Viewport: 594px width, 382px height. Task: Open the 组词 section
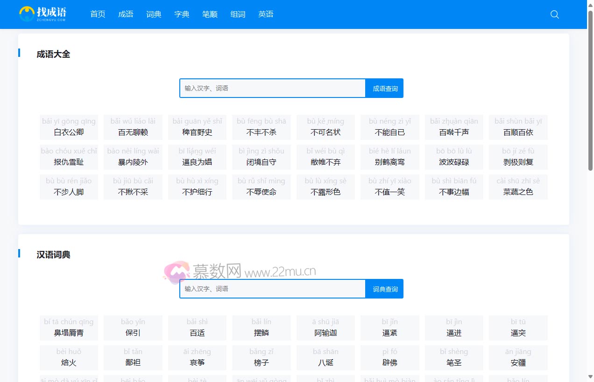[238, 14]
